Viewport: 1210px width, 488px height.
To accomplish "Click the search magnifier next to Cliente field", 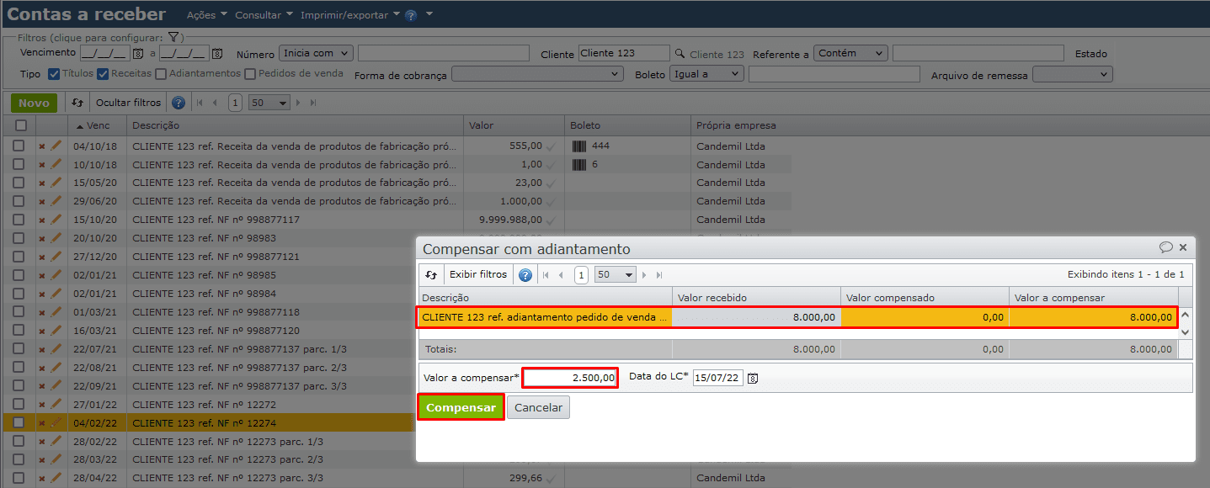I will (x=680, y=53).
